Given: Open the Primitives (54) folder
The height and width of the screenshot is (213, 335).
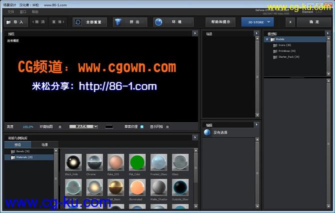Looking at the screenshot, I should tap(284, 51).
